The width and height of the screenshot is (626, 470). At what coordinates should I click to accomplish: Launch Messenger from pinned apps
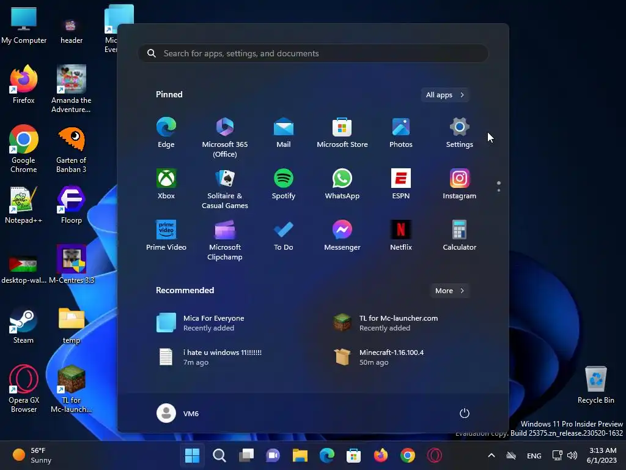[x=342, y=236]
